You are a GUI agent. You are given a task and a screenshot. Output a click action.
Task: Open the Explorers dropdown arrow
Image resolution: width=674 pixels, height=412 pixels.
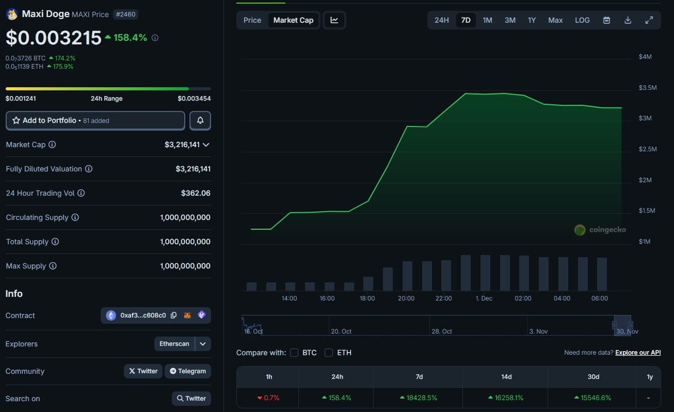tap(202, 343)
